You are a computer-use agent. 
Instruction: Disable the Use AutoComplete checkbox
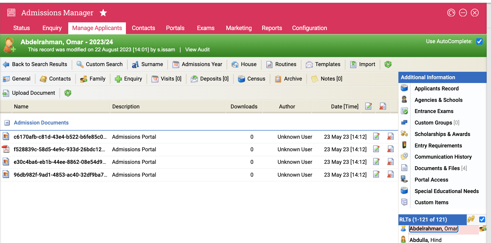click(x=479, y=42)
